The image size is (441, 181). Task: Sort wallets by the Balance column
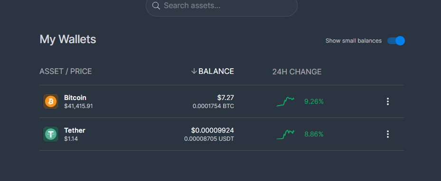pyautogui.click(x=216, y=71)
